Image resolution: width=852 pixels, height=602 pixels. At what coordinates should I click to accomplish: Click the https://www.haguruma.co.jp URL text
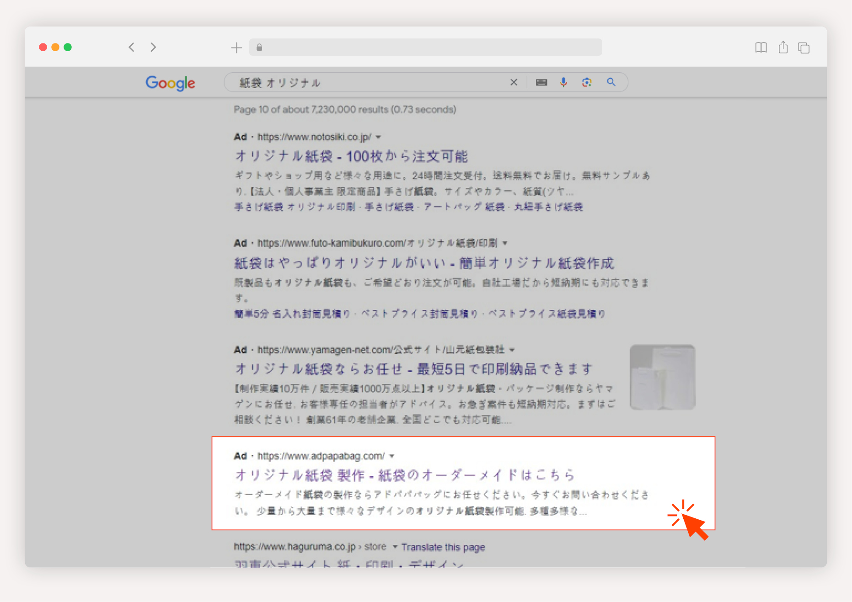[295, 547]
